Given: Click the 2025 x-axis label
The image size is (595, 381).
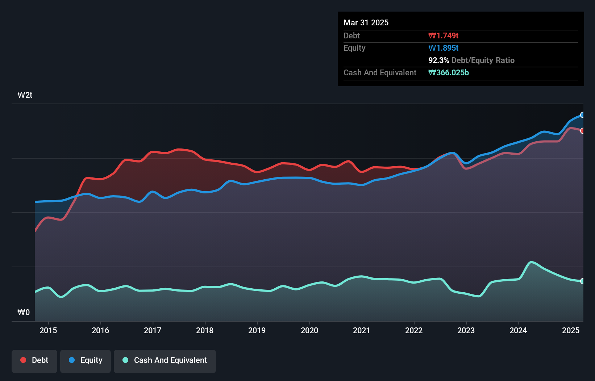Looking at the screenshot, I should point(571,330).
